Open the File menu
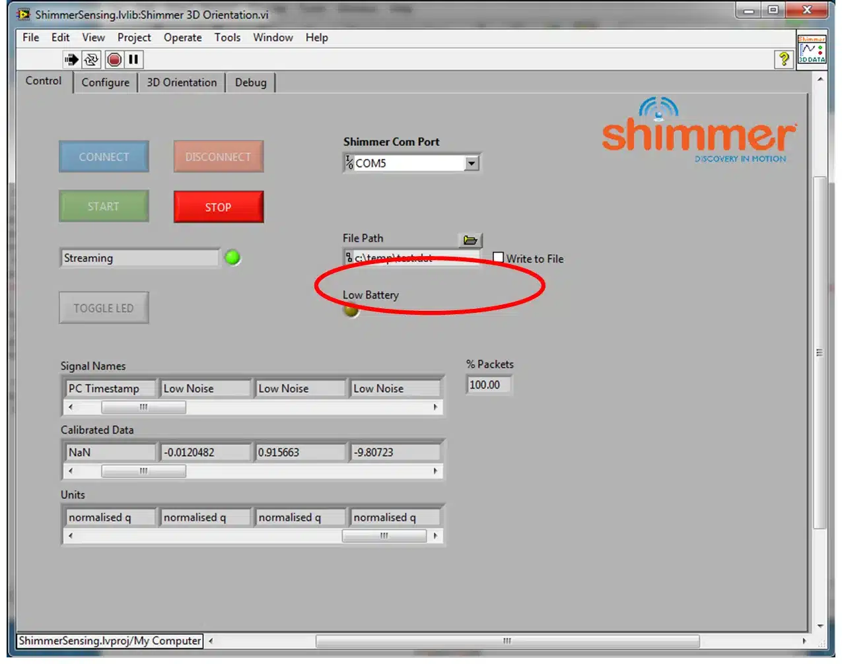This screenshot has height=664, width=842. 30,38
